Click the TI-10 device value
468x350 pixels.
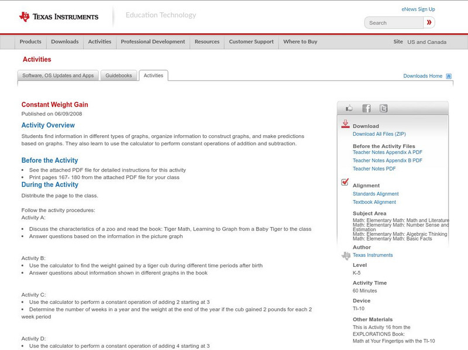click(x=359, y=309)
